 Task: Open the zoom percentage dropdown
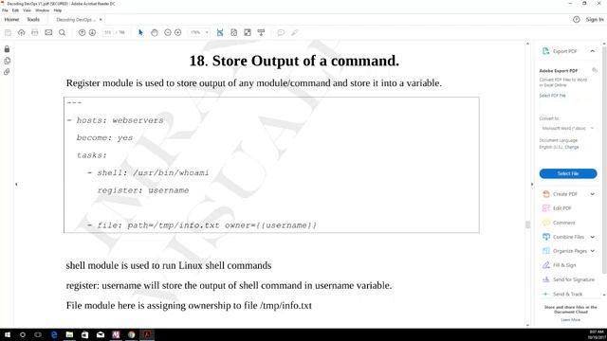tap(207, 33)
